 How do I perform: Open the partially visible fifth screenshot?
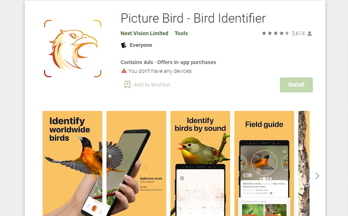point(304,164)
